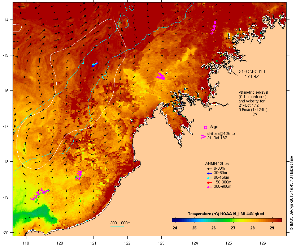The image size is (296, 246).
Task: Click the magenta 300-600m legend arrow
Action: [x=209, y=187]
